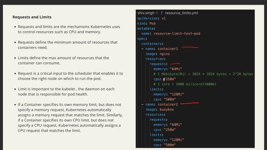Click the 'image: nginx' line
The image size is (267, 150).
tap(158, 54)
